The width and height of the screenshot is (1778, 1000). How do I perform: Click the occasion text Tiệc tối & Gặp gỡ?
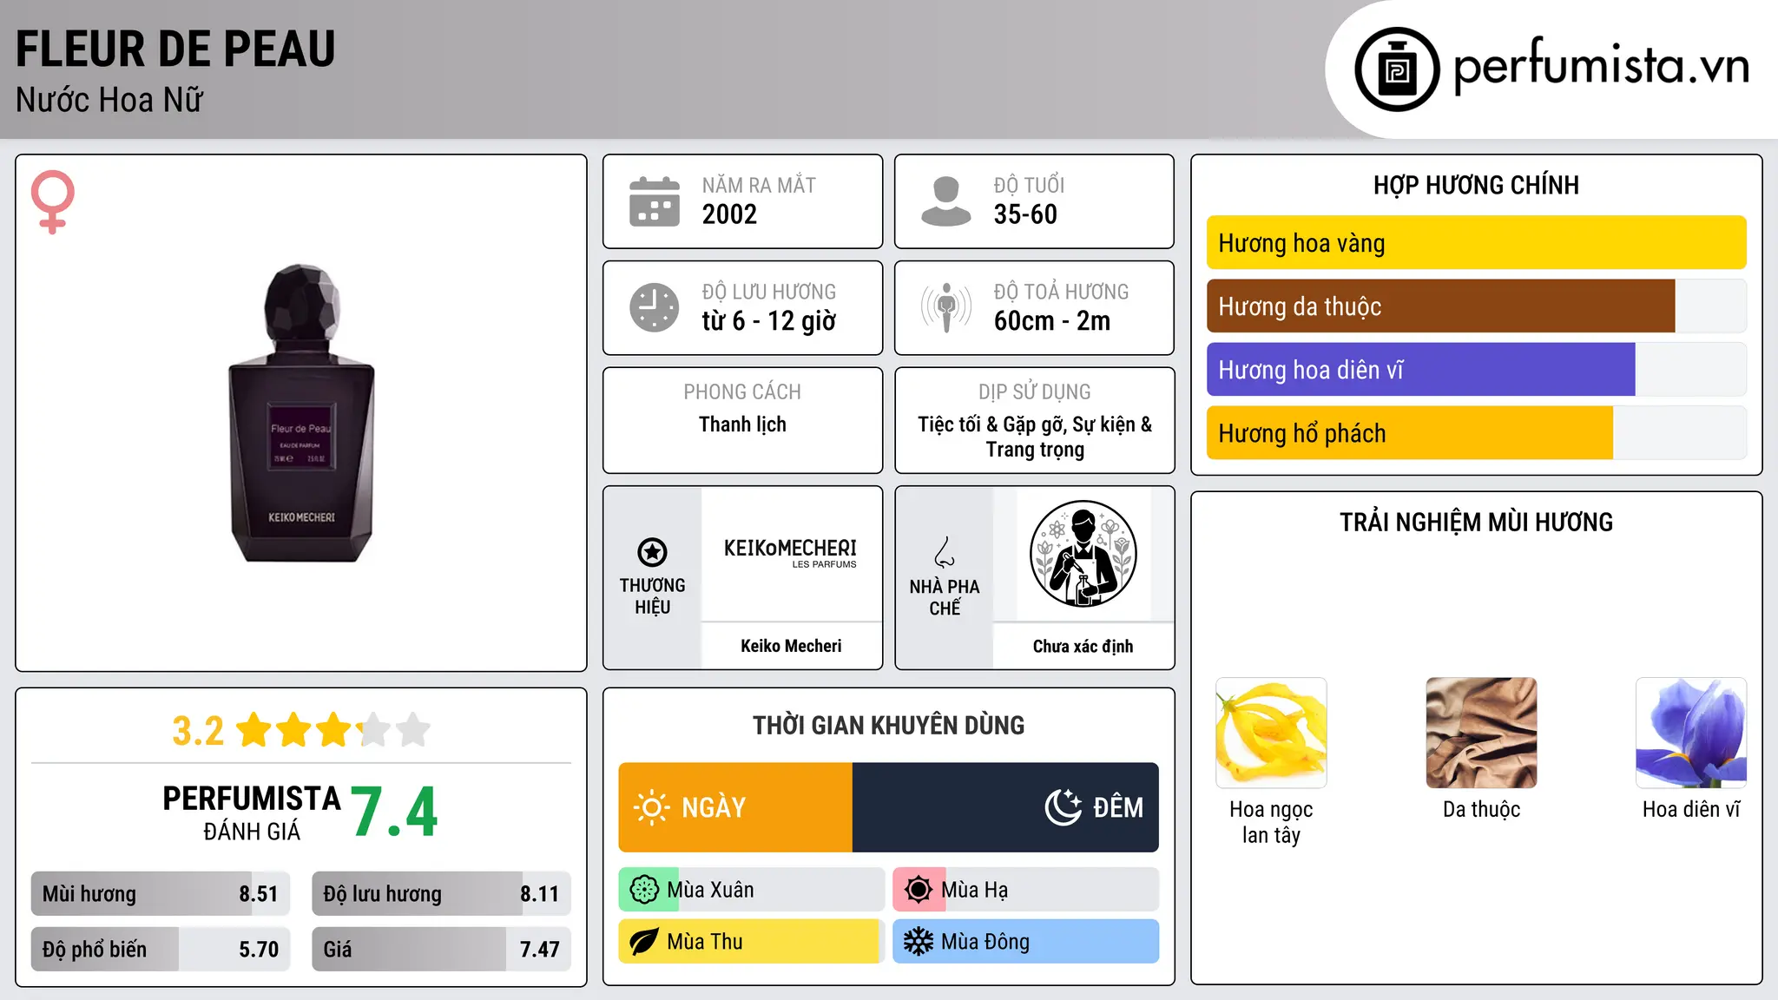point(992,425)
